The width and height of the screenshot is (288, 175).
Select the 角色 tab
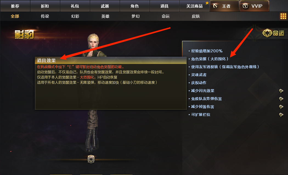point(135,6)
